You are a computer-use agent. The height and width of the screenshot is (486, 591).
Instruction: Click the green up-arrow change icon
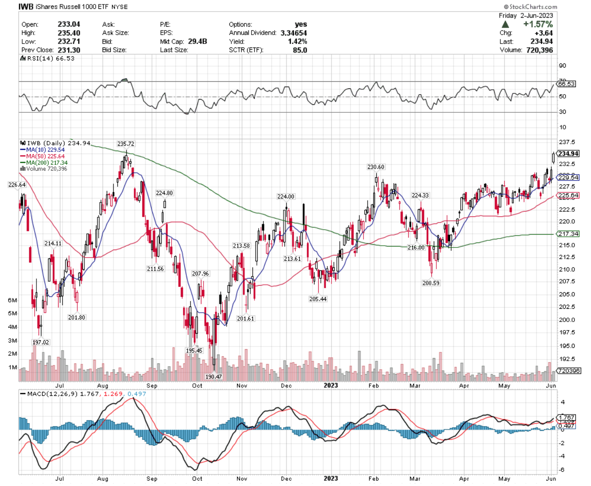pyautogui.click(x=505, y=24)
